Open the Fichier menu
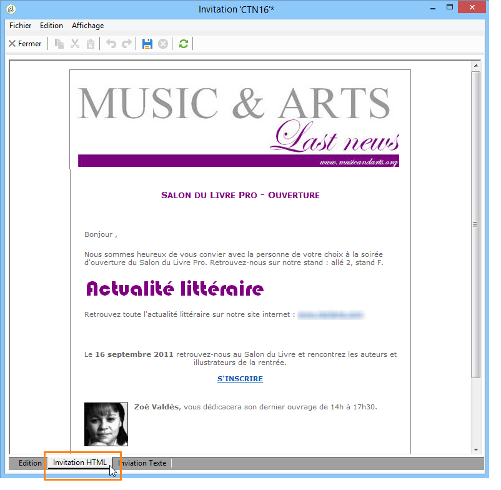 pos(20,26)
